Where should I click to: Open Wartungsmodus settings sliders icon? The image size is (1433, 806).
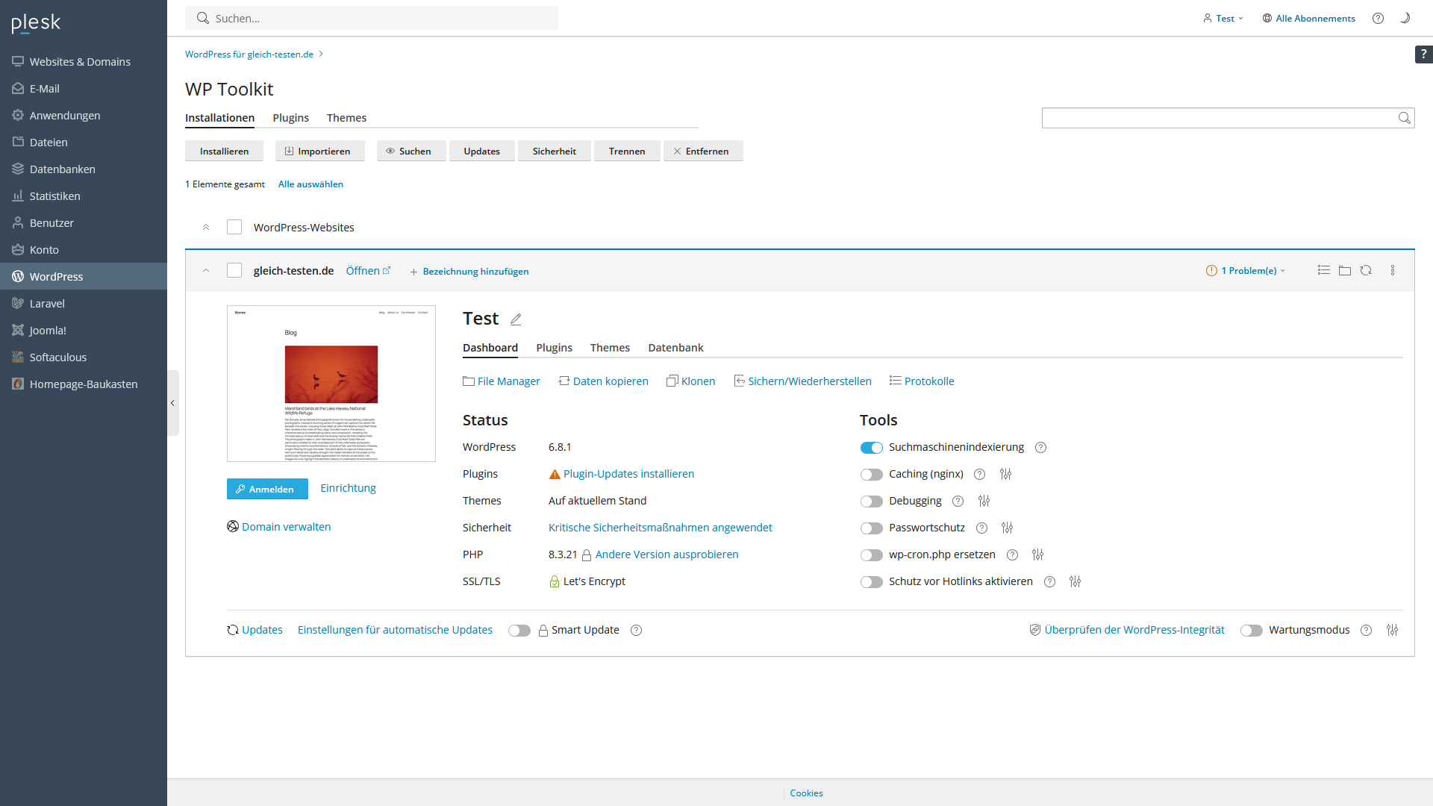pyautogui.click(x=1392, y=630)
